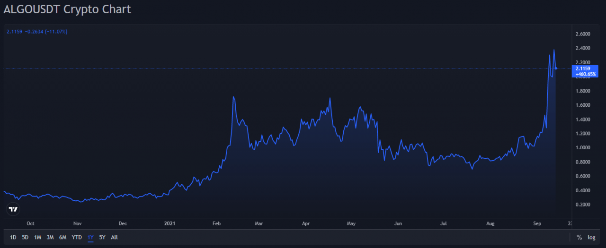Image resolution: width=606 pixels, height=248 pixels.
Task: Click the Feb label on time axis
Action: pyautogui.click(x=217, y=223)
